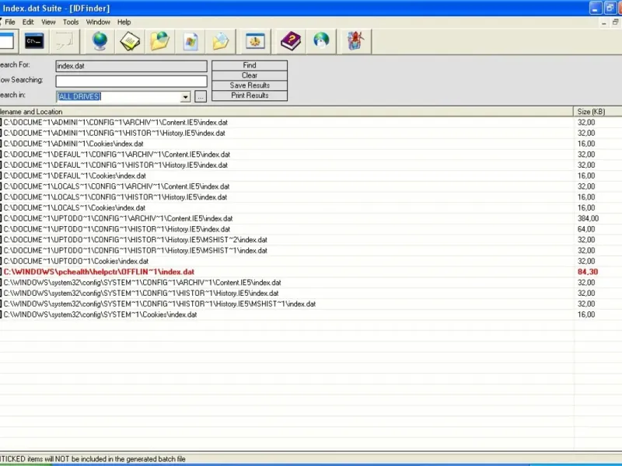Click the status bar batch file message
This screenshot has width=622, height=466.
pos(93,459)
